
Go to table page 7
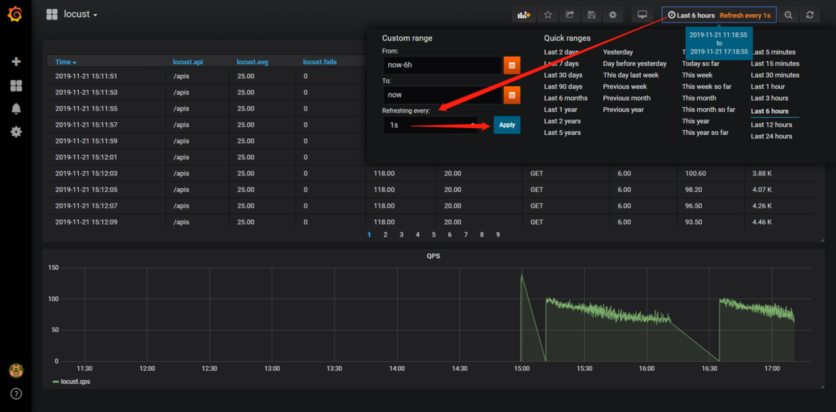click(x=466, y=235)
